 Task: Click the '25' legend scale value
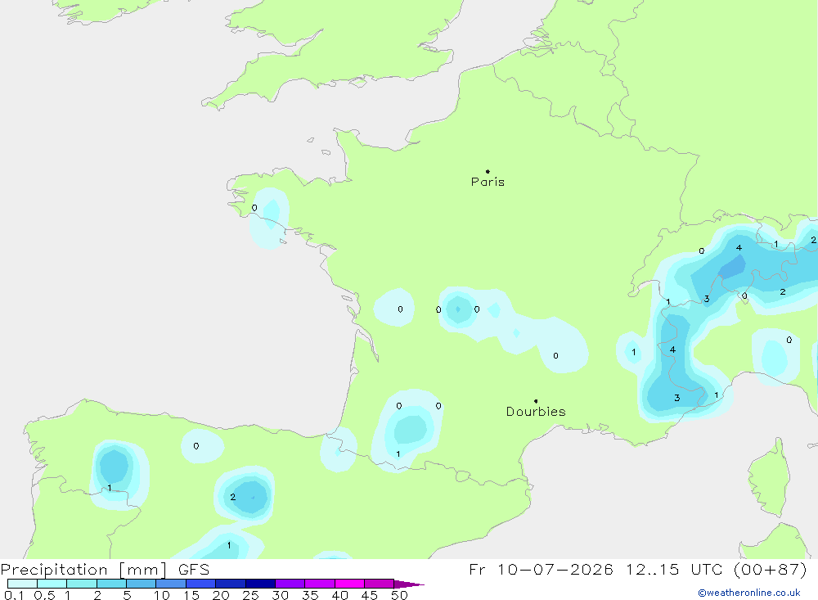coord(250,595)
